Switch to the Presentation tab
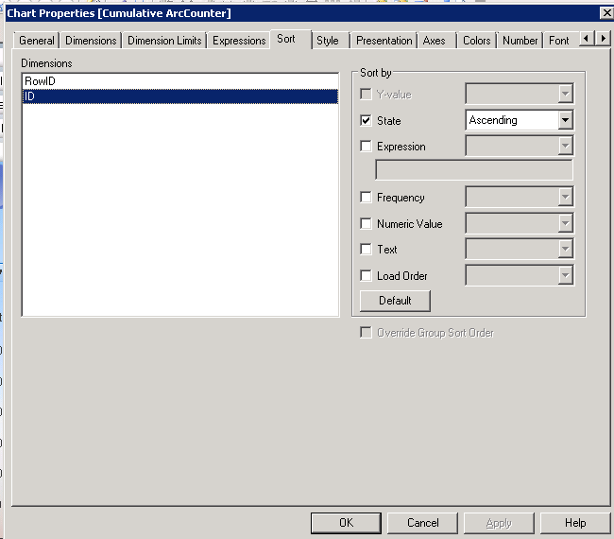 384,41
